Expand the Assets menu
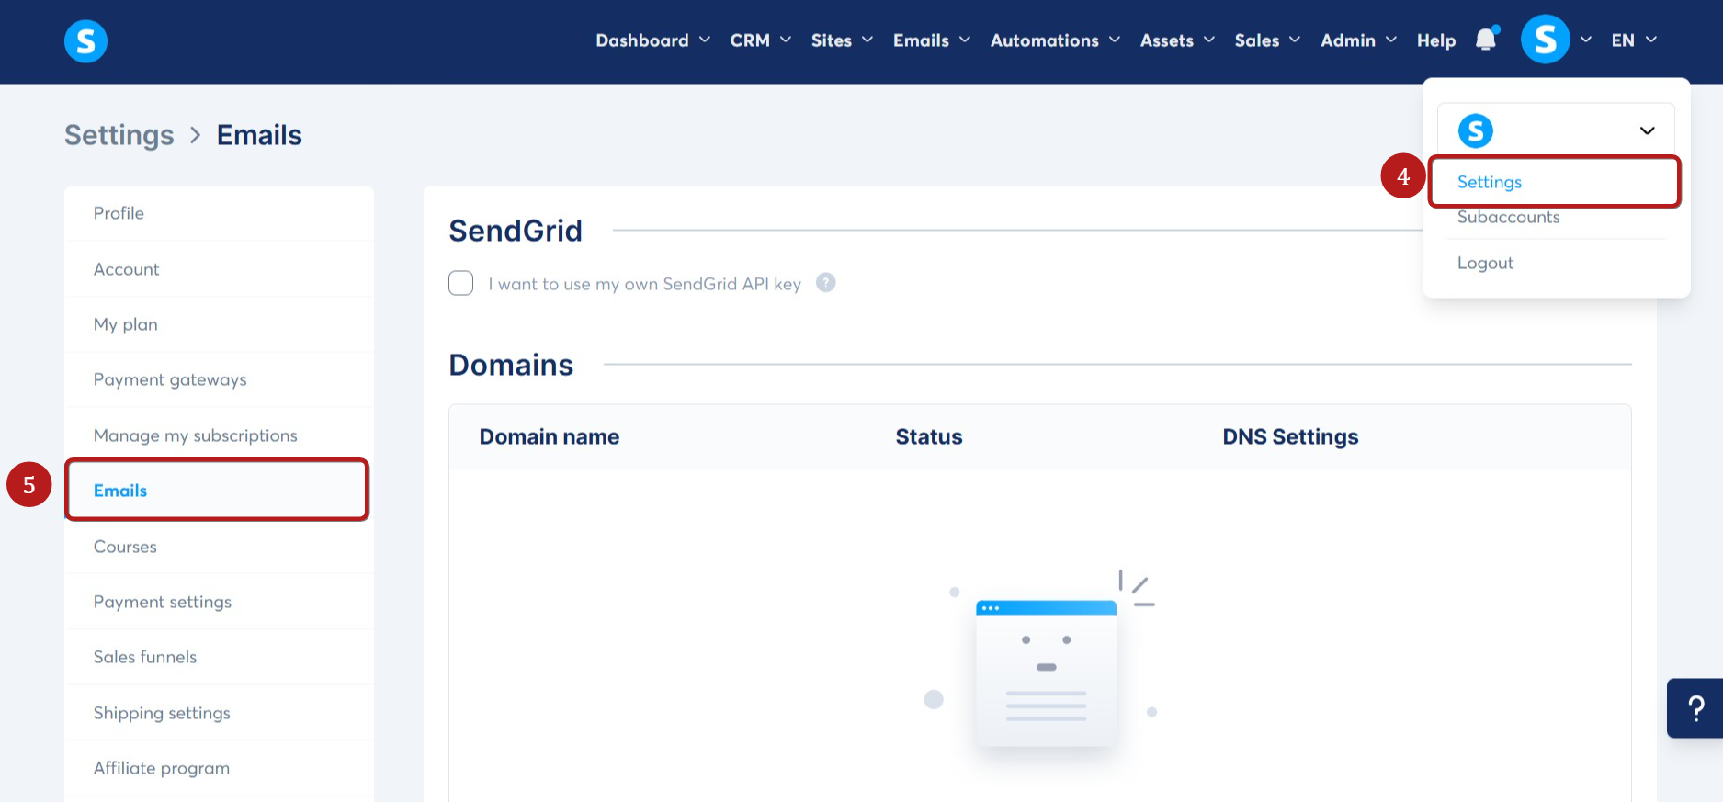Screen dimensions: 1723x802 pyautogui.click(x=1177, y=40)
